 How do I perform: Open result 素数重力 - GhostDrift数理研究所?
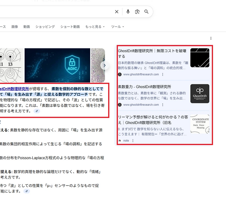[x=145, y=87]
